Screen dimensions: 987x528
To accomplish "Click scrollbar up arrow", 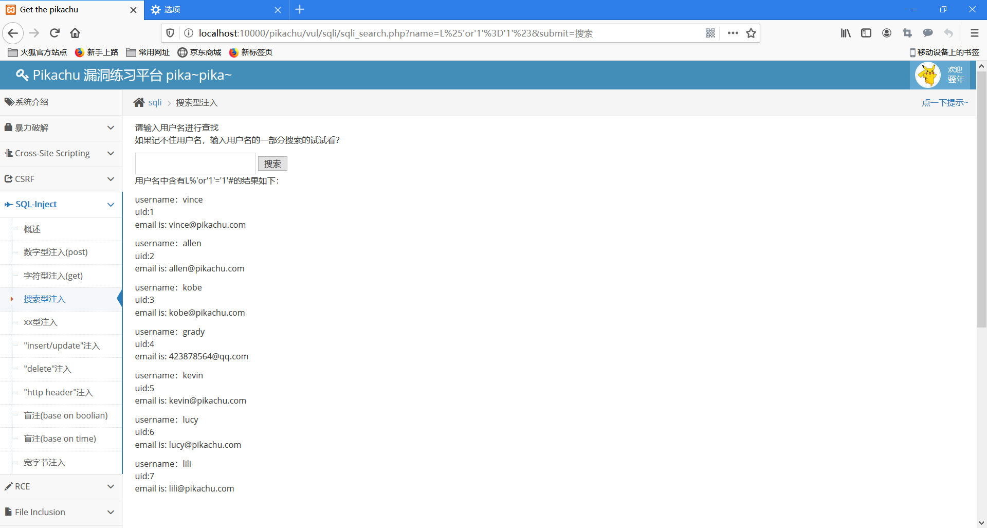I will 981,66.
